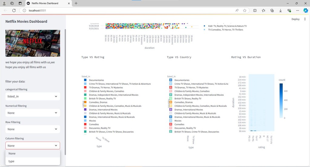Click the Deploy button

295,19
